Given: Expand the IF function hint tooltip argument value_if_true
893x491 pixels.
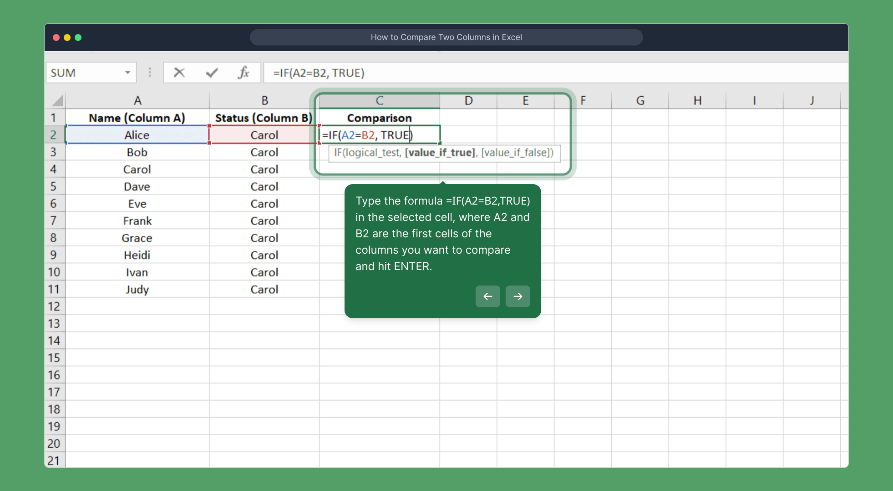Looking at the screenshot, I should point(440,152).
